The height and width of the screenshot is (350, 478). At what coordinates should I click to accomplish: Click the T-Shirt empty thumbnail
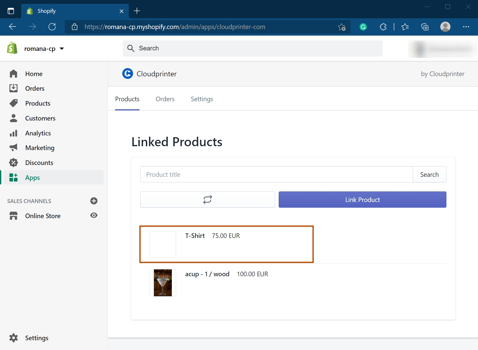[163, 244]
